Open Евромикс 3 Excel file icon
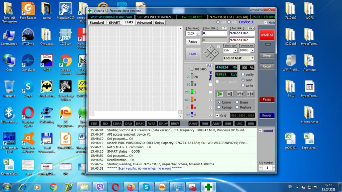 (x=310, y=141)
